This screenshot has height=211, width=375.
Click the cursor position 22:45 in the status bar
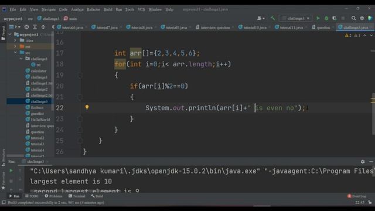[x=360, y=202]
